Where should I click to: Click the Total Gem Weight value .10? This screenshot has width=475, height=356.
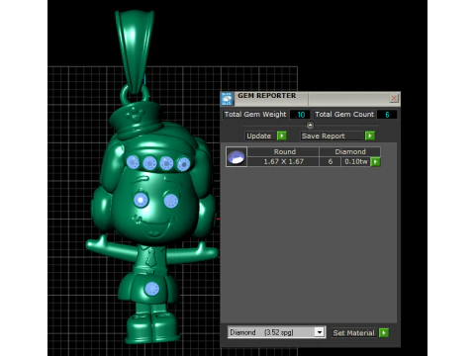[300, 115]
